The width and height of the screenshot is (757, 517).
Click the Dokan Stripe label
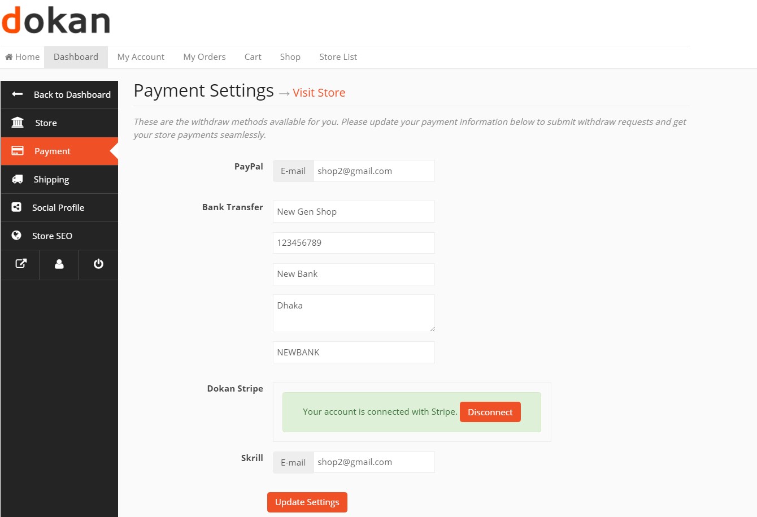click(235, 389)
